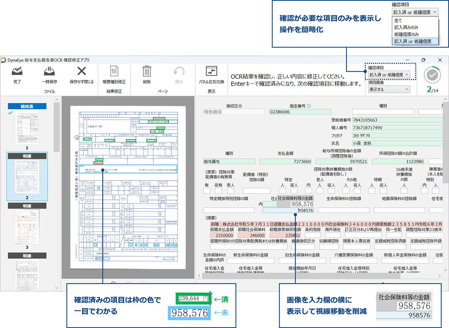Click the 摘要本人専従者 field
The image size is (449, 328).
click(x=357, y=247)
